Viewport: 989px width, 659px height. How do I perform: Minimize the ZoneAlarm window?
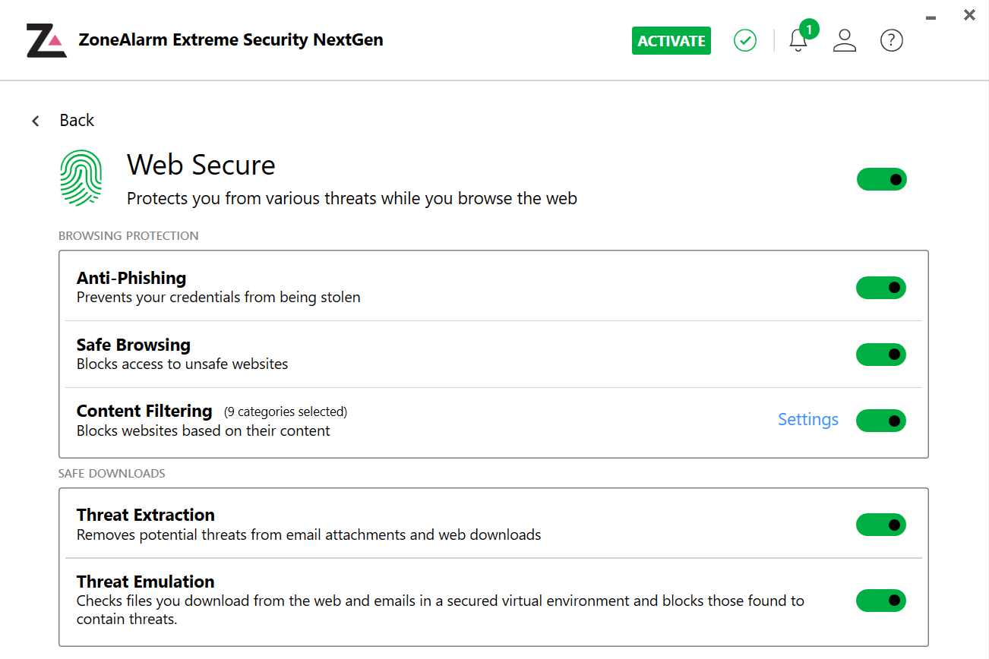931,17
